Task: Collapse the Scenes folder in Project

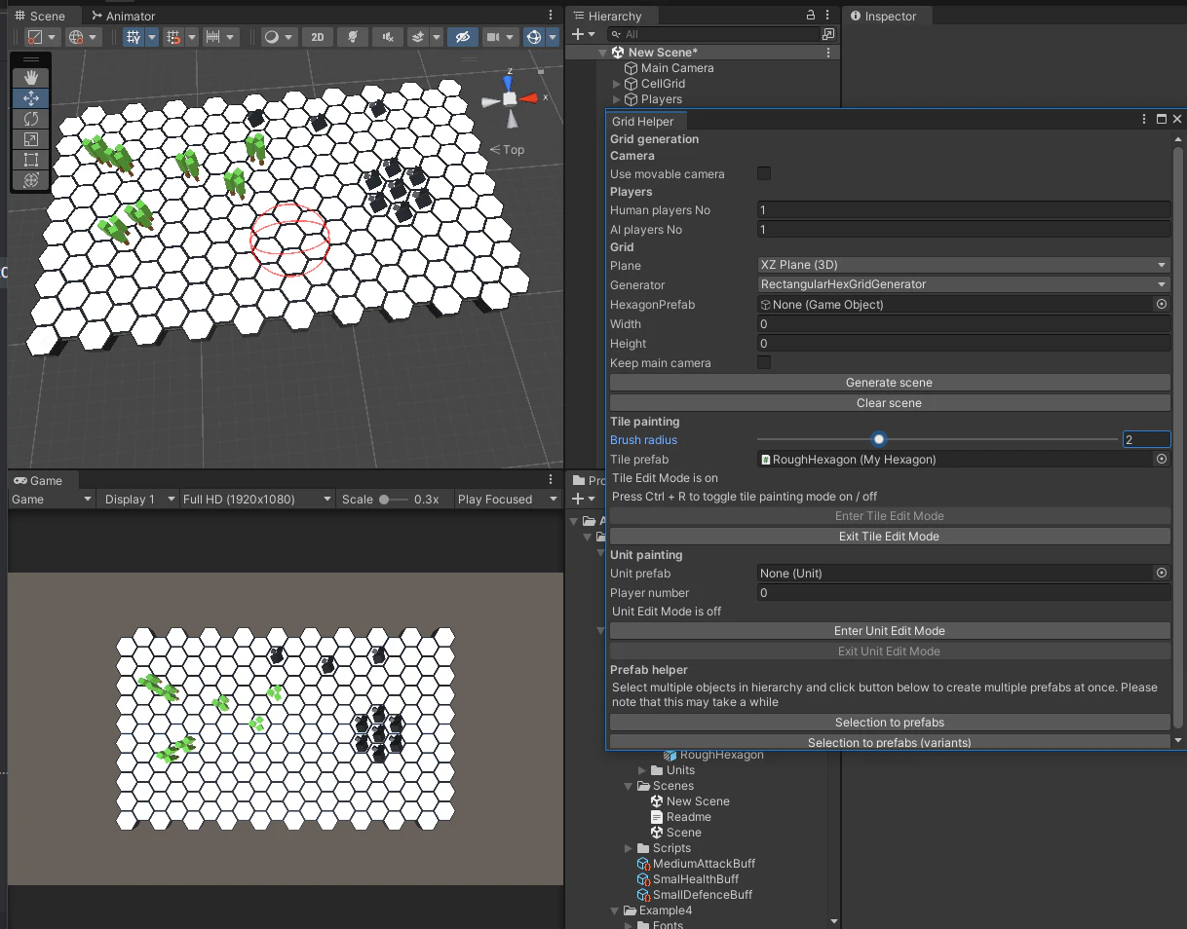Action: tap(629, 786)
